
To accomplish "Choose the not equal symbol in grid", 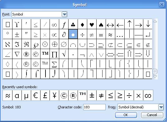I will (x=92, y=34).
